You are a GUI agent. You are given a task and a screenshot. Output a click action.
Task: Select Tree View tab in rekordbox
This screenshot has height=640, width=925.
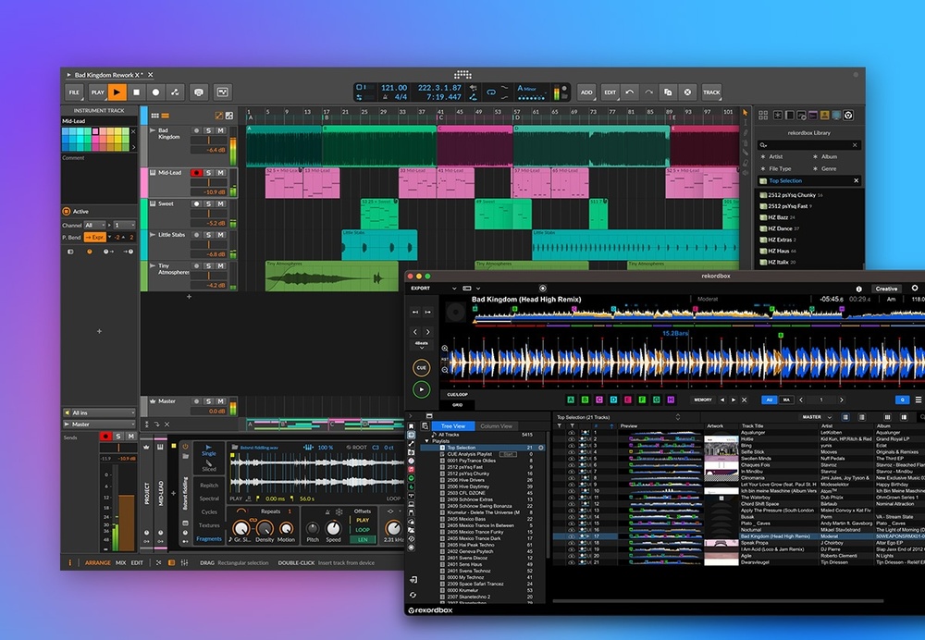pyautogui.click(x=453, y=425)
